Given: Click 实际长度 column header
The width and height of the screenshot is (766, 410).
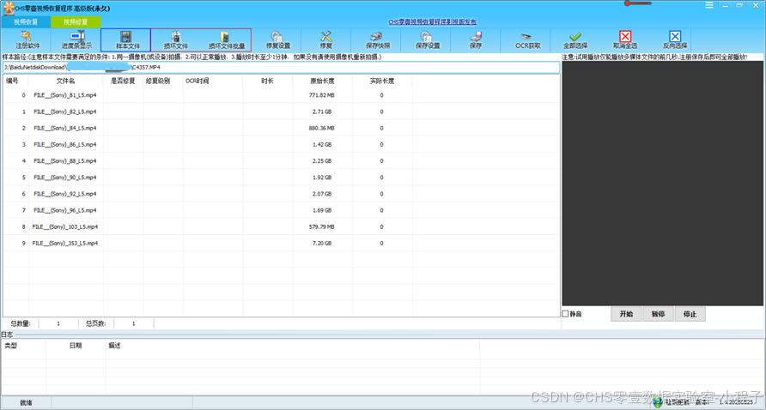Looking at the screenshot, I should pyautogui.click(x=382, y=81).
